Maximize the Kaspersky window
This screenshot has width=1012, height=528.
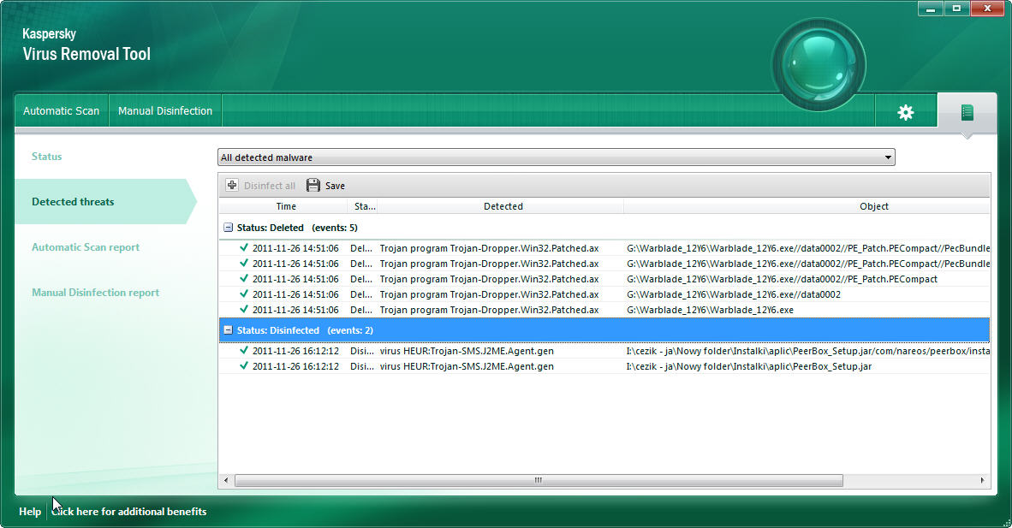pos(956,9)
